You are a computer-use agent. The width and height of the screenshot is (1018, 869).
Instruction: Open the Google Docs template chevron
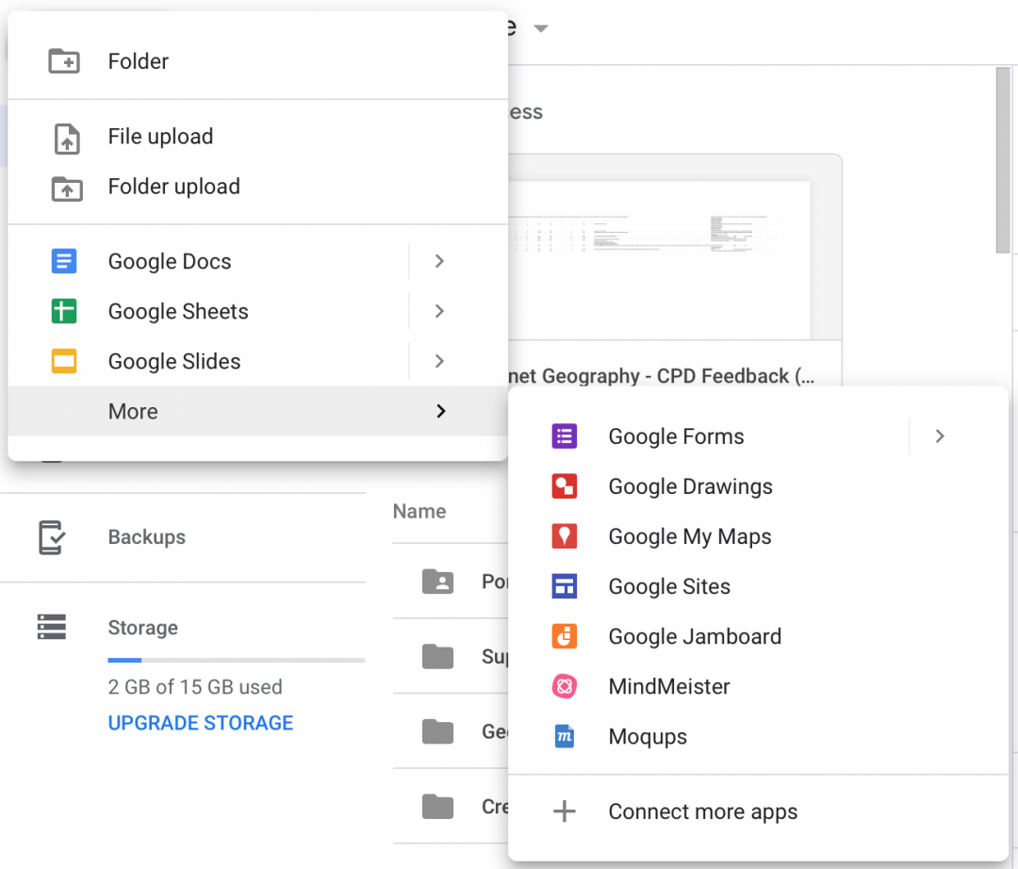click(x=438, y=261)
